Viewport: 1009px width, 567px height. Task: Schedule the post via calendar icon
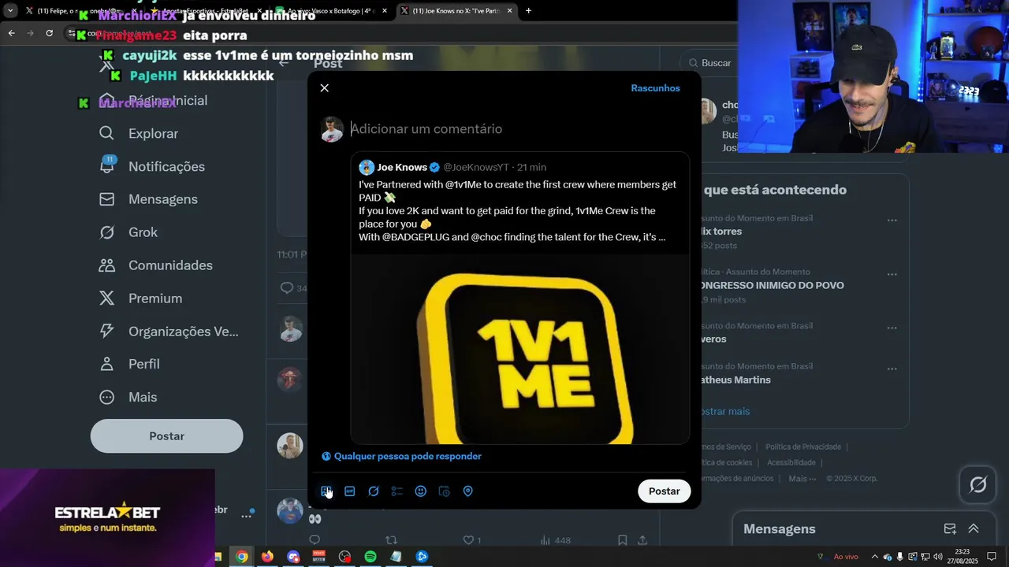(445, 491)
